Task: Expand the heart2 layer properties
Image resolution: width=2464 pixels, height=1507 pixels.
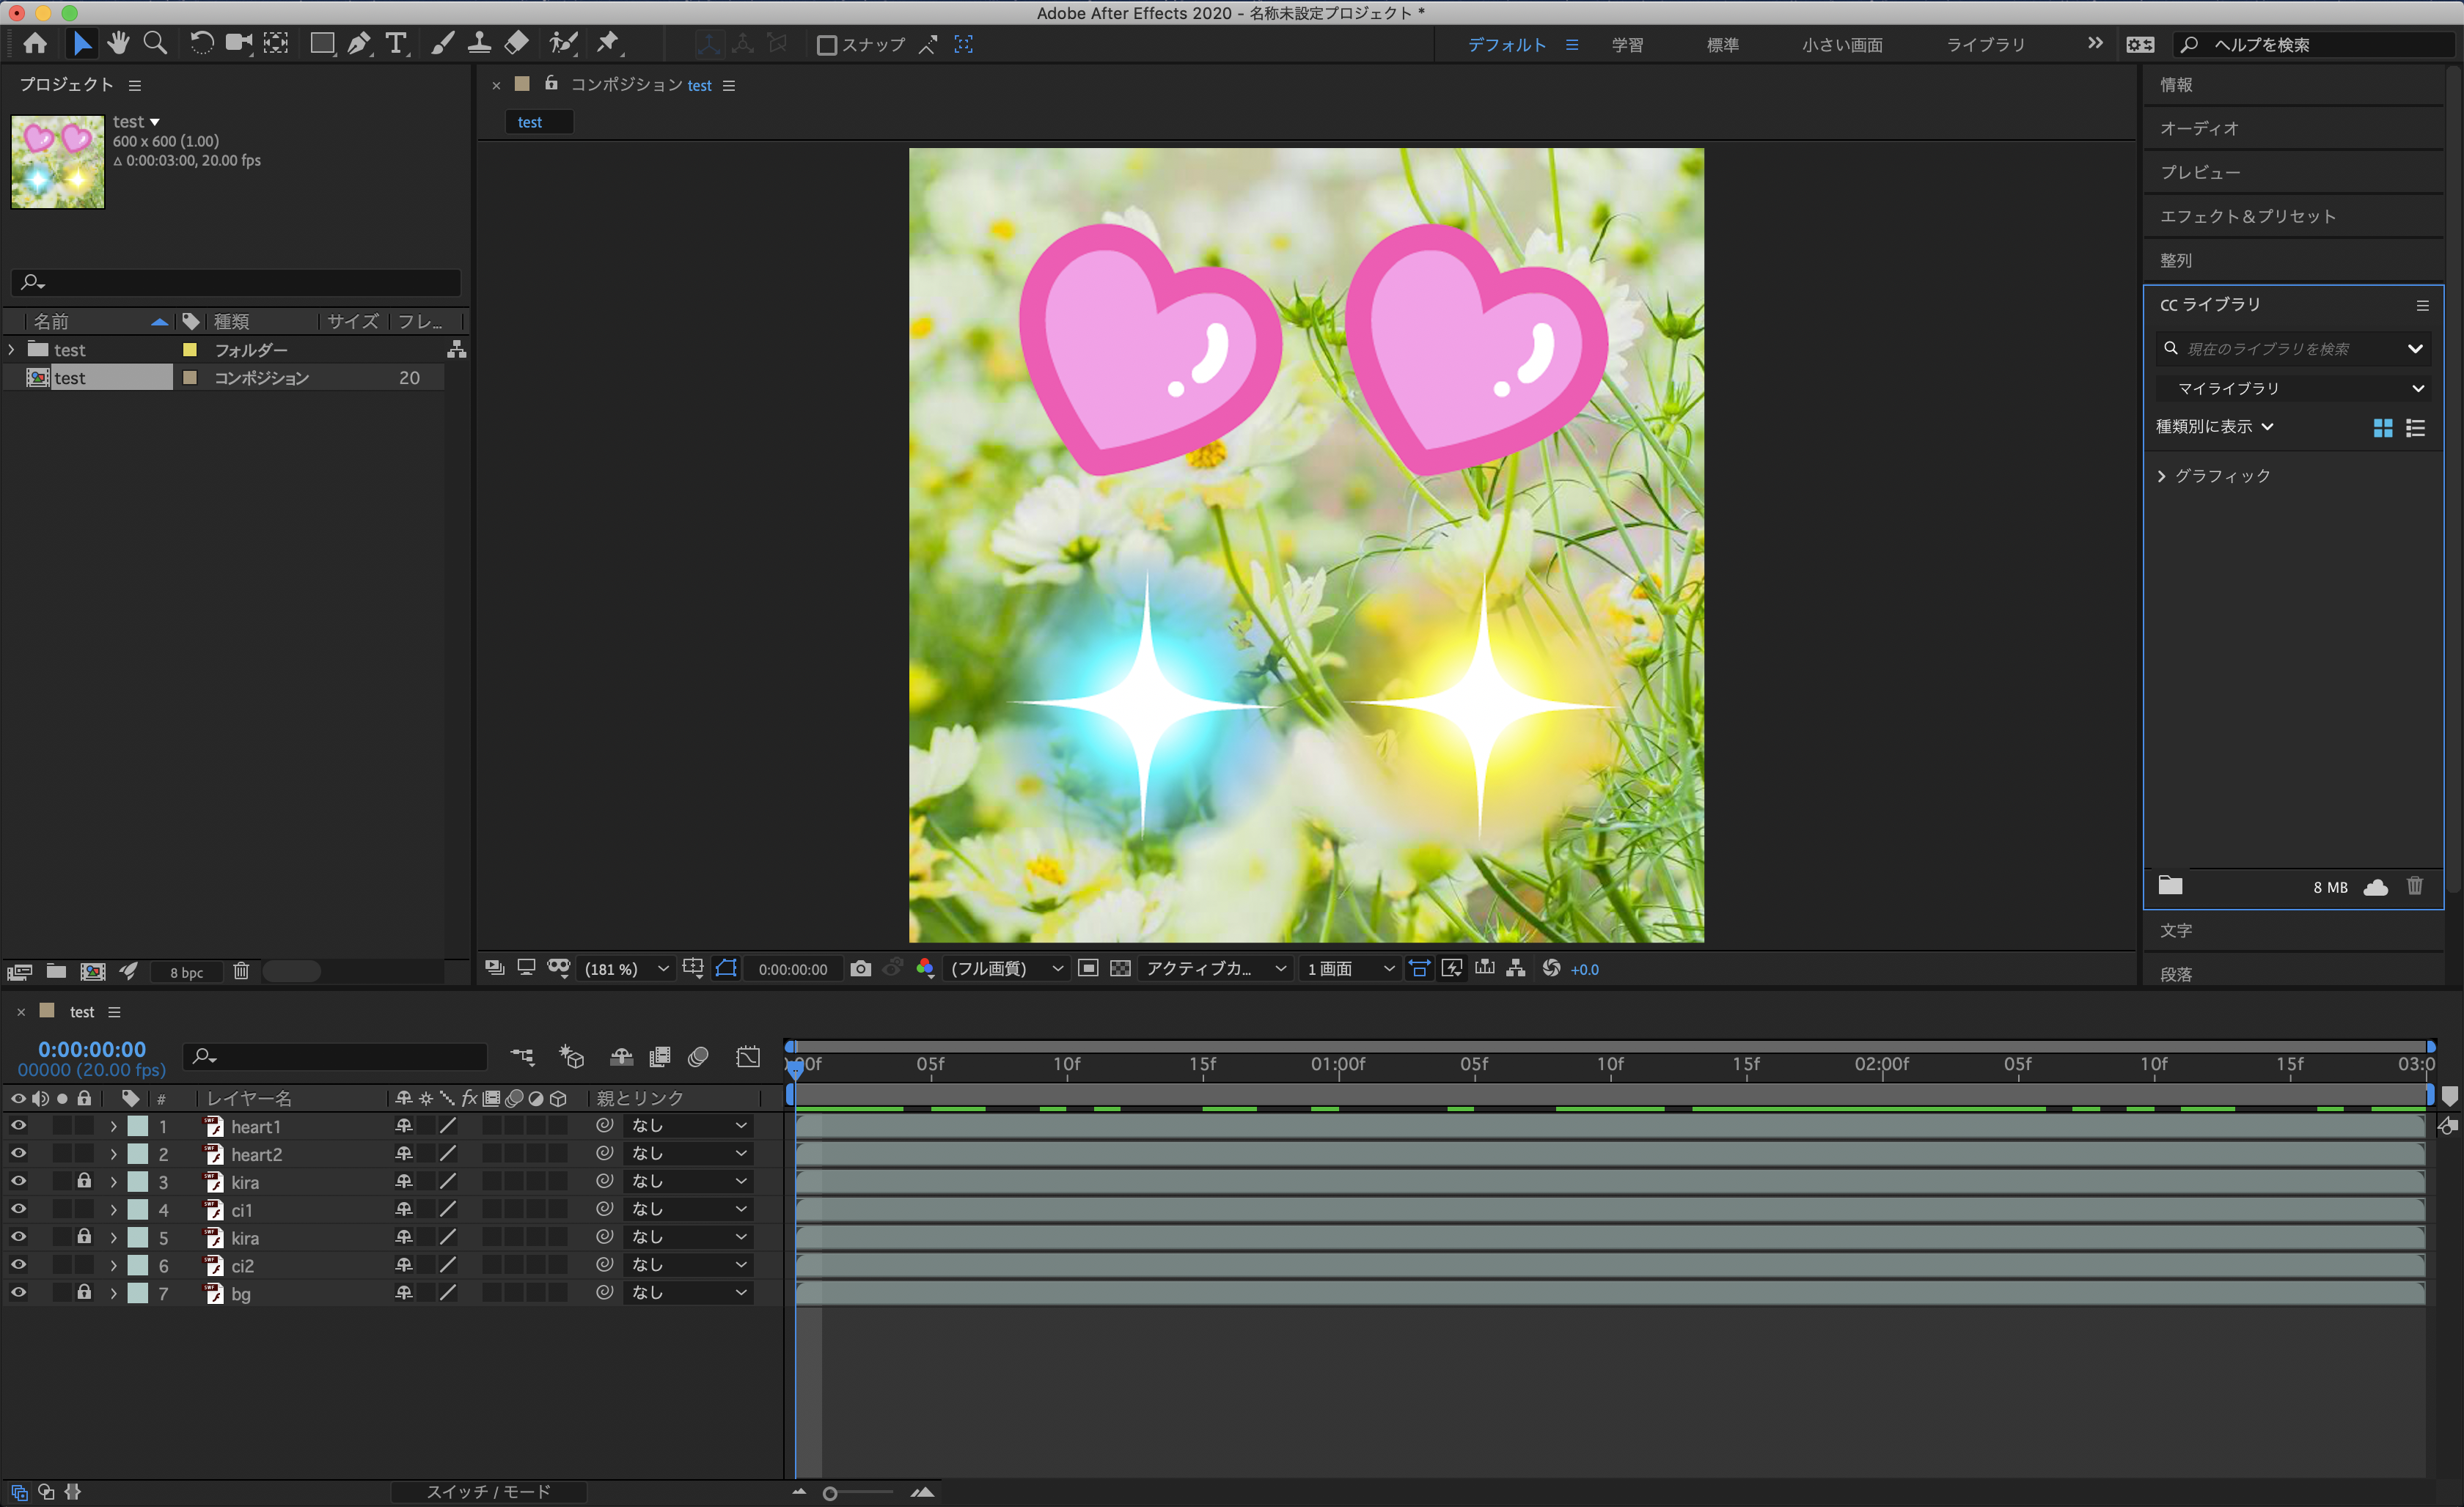Action: click(x=113, y=1154)
